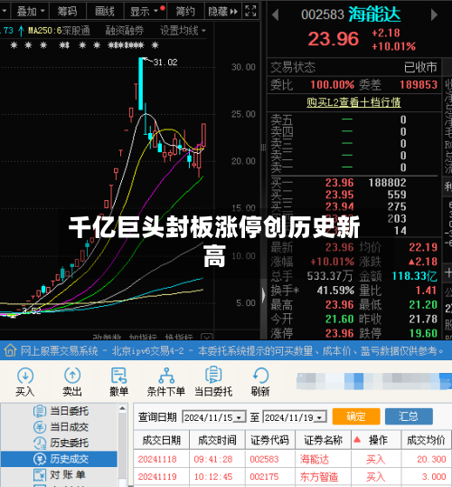Image resolution: width=452 pixels, height=487 pixels.
Task: Click the fullscreen expand icon above chart
Action: click(x=250, y=11)
